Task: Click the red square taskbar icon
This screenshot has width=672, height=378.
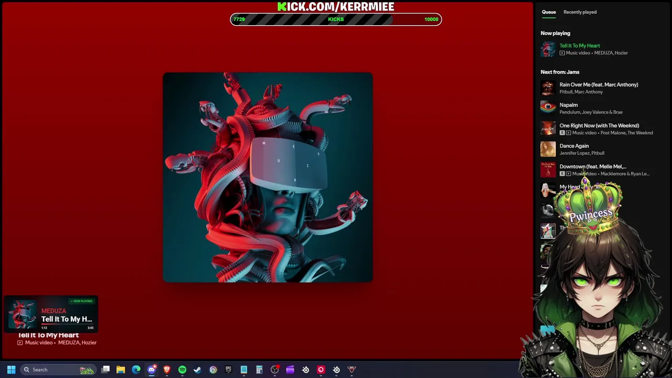Action: click(x=321, y=370)
